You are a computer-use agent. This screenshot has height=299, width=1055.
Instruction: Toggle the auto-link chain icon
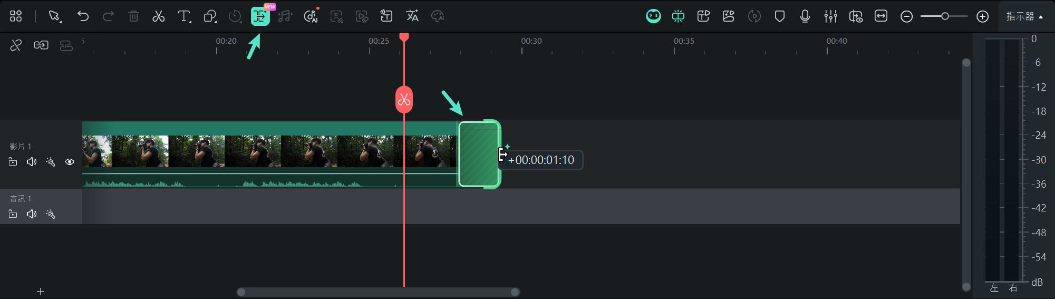41,45
